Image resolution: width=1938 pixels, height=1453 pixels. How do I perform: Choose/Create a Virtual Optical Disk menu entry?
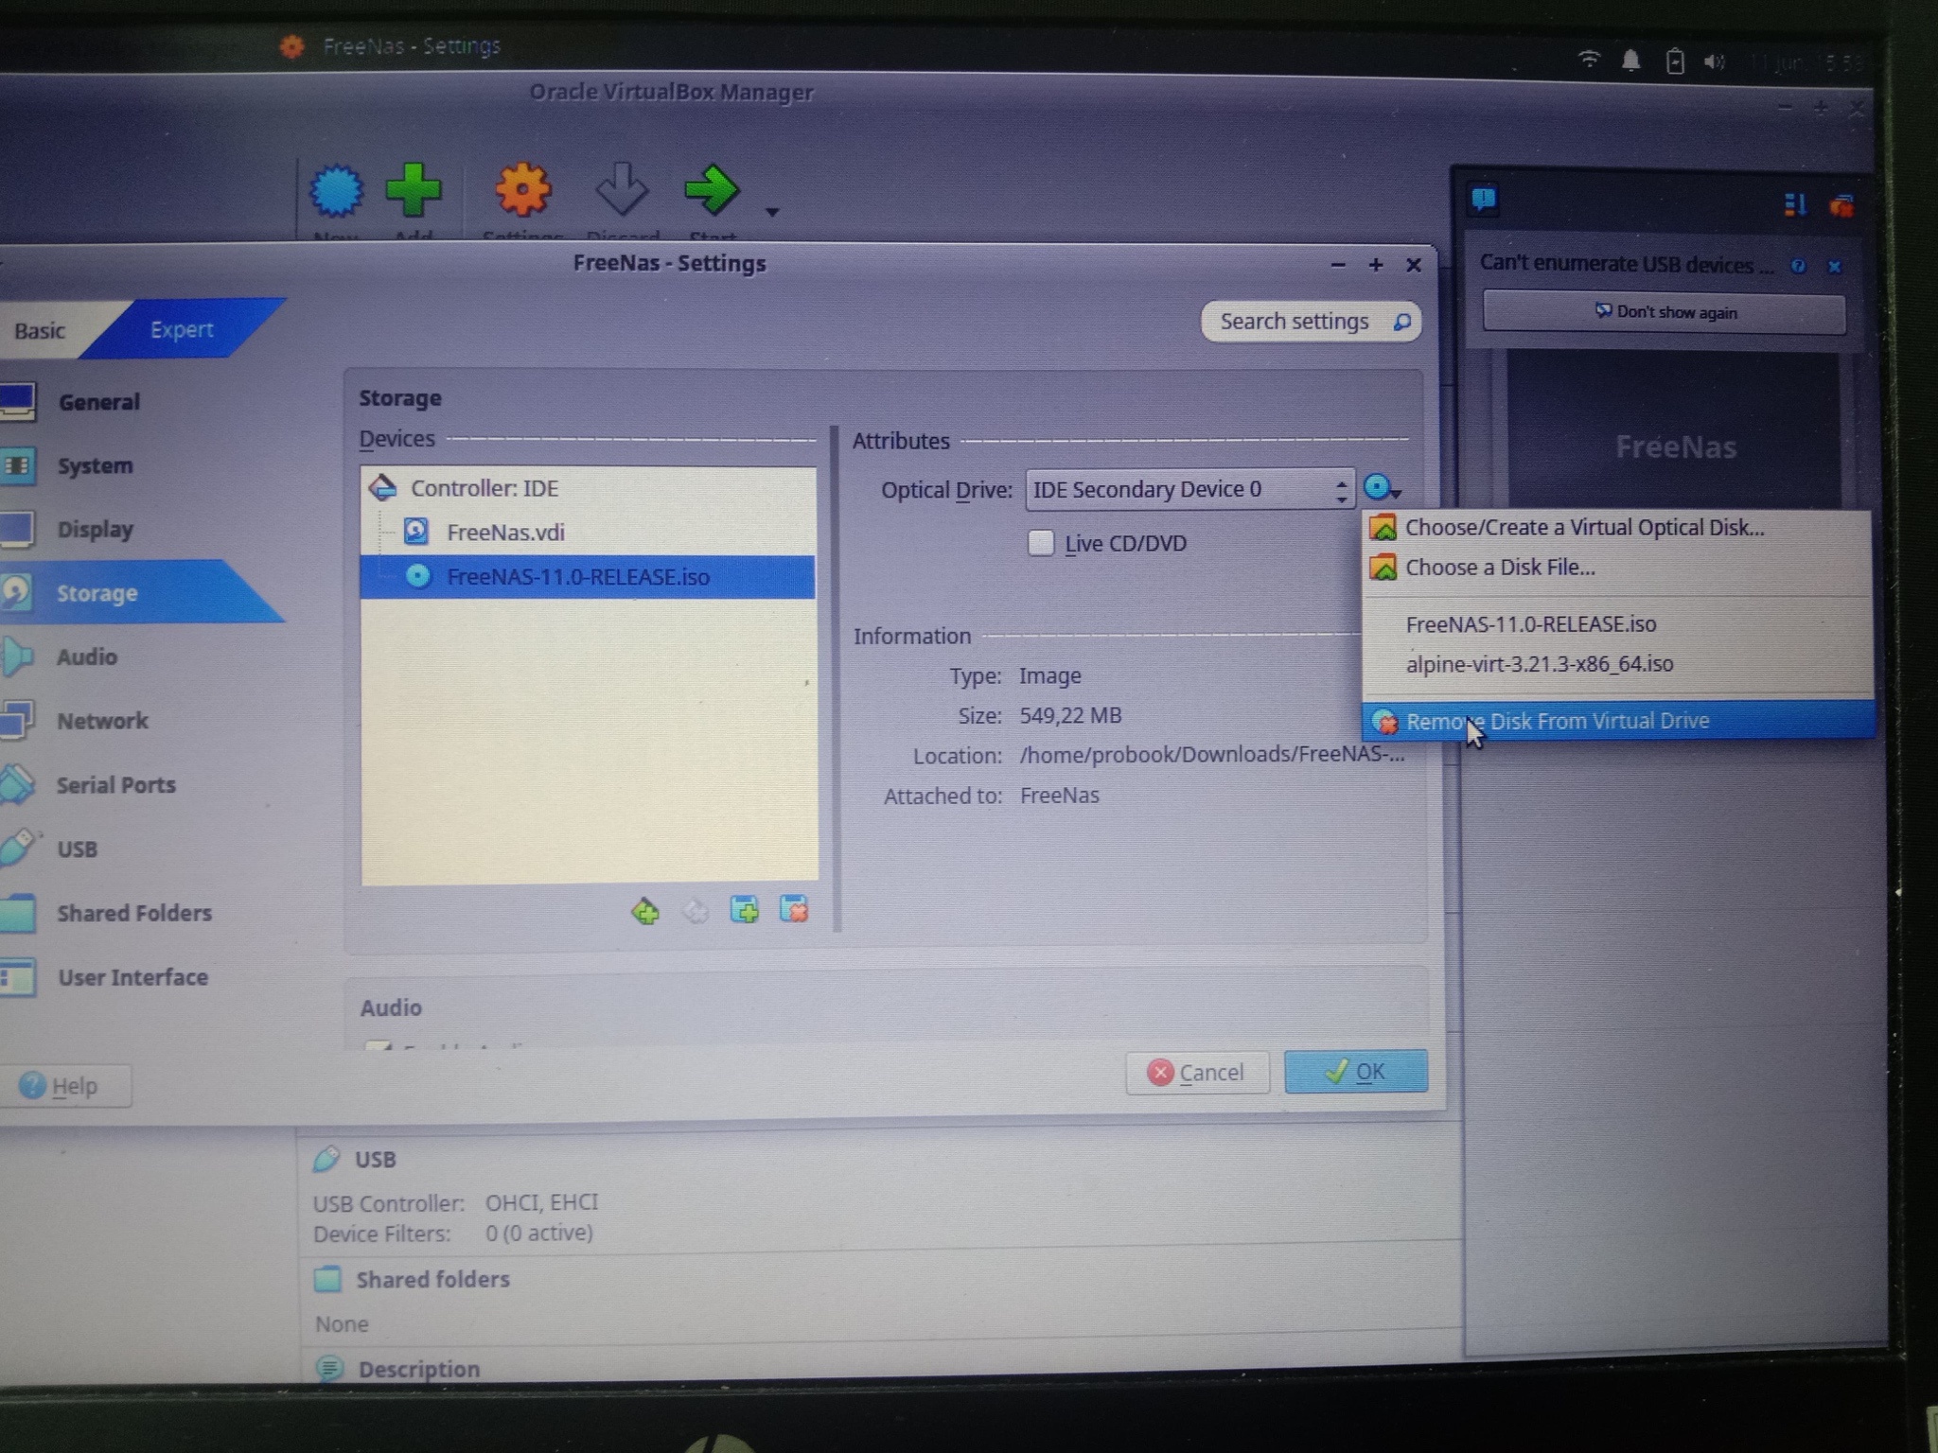coord(1617,528)
